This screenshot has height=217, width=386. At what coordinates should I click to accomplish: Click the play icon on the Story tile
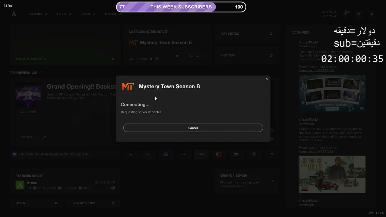[x=56, y=203]
